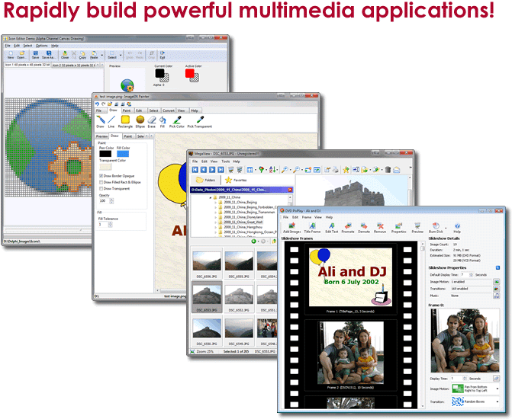This screenshot has height=419, width=512.
Task: Collapse the 2009_11_China folder node
Action: click(x=211, y=197)
